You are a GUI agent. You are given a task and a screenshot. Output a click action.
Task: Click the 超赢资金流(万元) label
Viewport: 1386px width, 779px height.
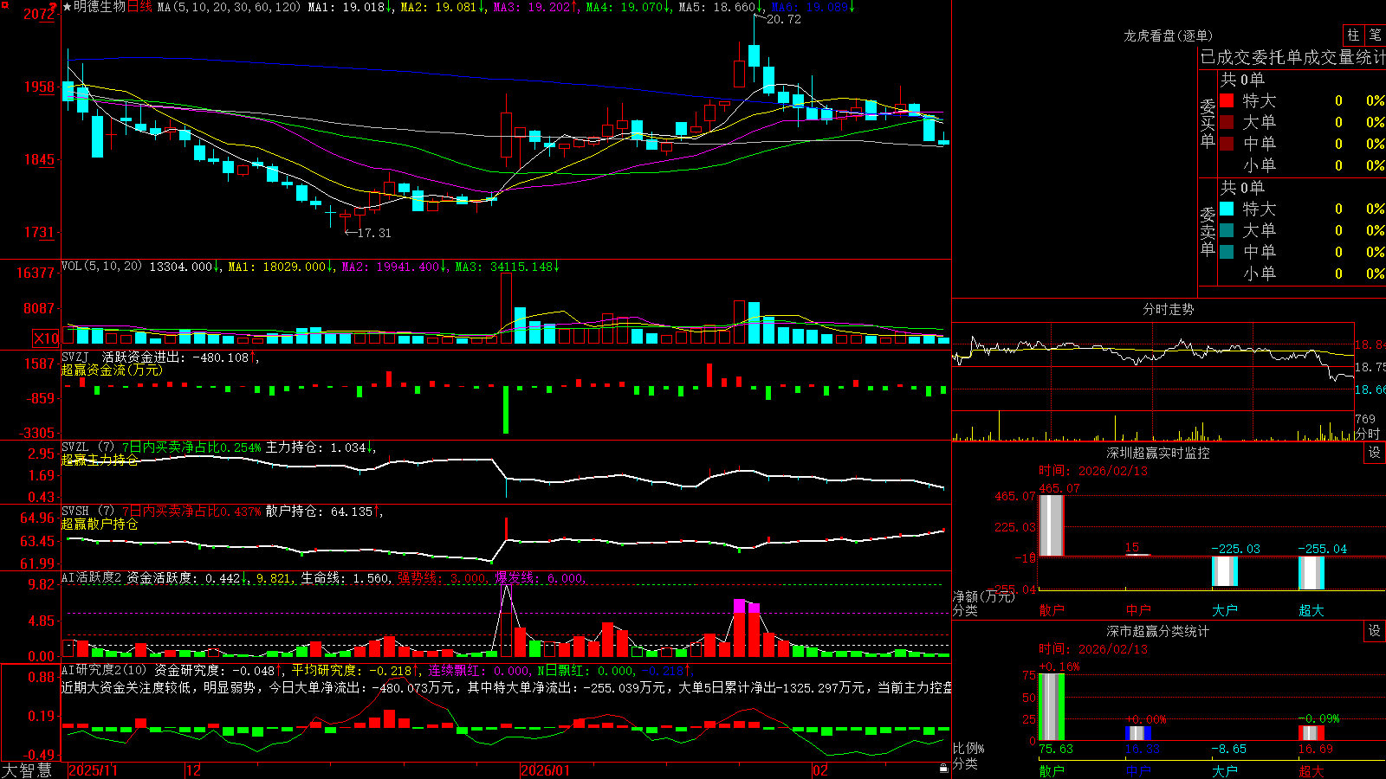point(112,370)
